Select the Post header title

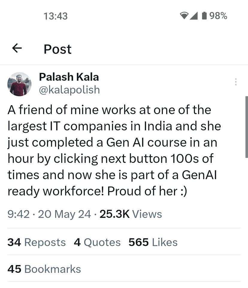pyautogui.click(x=57, y=49)
